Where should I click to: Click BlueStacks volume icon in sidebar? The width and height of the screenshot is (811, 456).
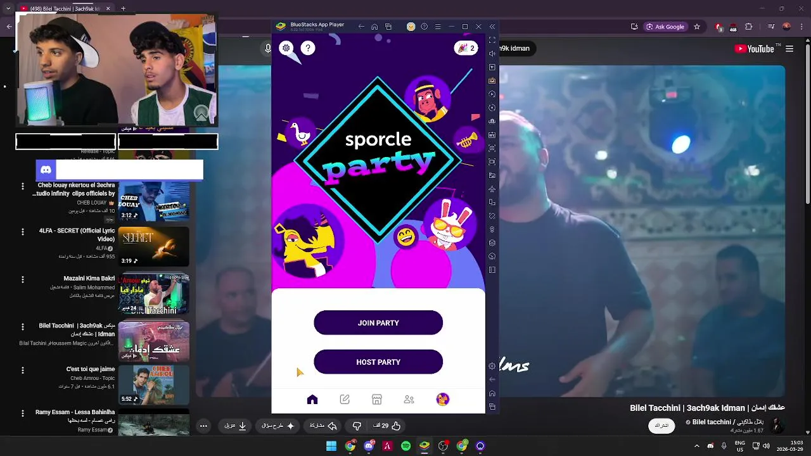[492, 54]
